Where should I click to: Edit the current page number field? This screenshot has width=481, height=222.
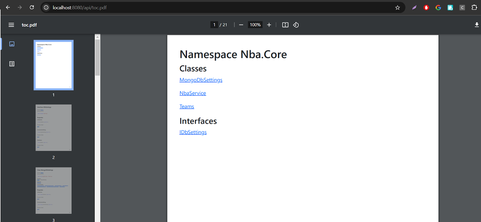tap(214, 25)
